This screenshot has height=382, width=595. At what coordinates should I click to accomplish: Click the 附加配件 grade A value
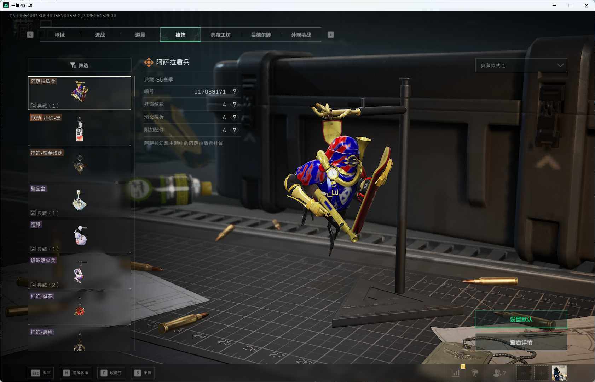pyautogui.click(x=224, y=130)
